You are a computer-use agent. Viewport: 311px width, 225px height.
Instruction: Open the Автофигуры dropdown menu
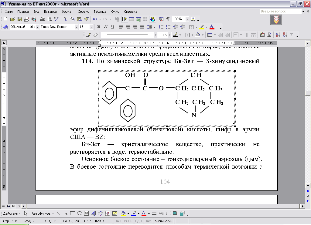coord(43,213)
